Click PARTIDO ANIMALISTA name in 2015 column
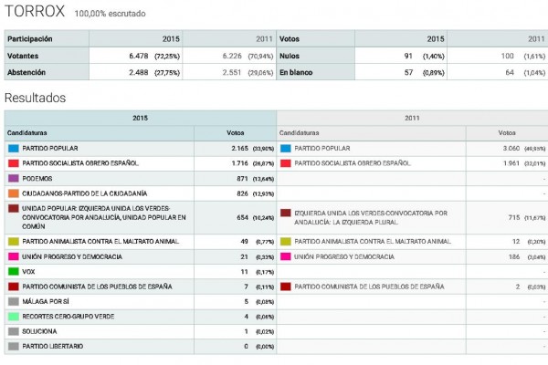Screen dimensions: 548x365 click(100, 241)
